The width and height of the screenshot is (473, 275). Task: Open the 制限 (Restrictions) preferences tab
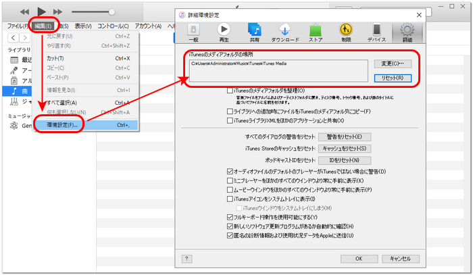[x=346, y=32]
